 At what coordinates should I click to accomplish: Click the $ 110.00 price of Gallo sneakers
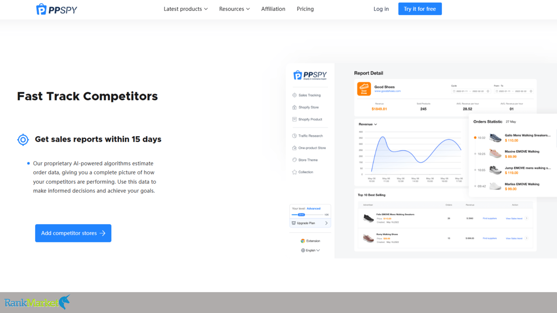coord(511,141)
